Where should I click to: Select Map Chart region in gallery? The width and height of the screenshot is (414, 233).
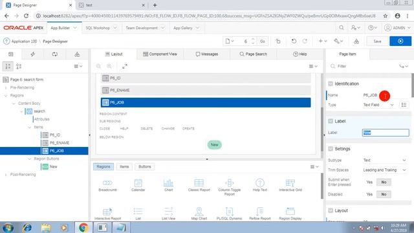(199, 214)
